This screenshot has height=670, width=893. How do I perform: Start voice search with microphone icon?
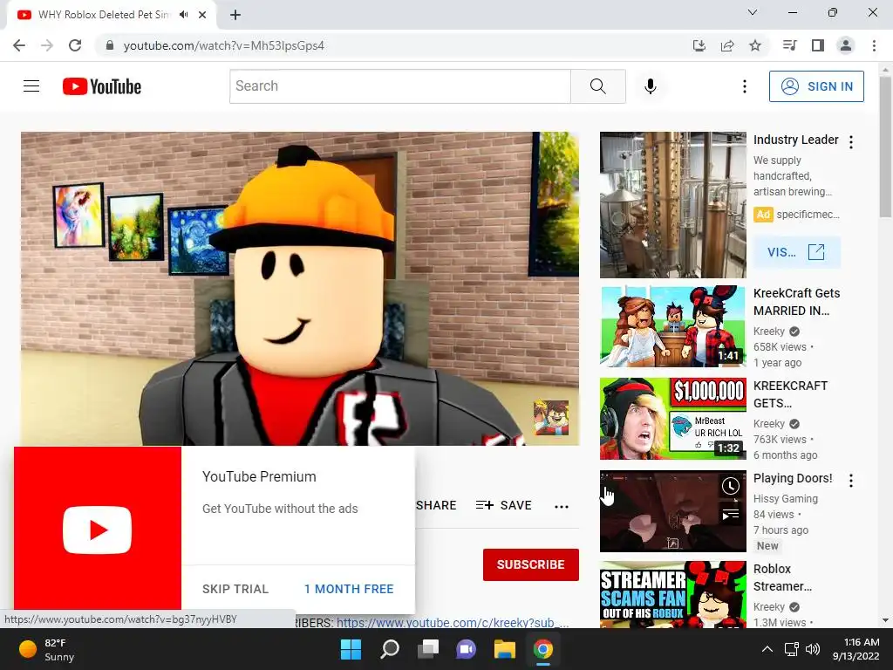tap(651, 86)
